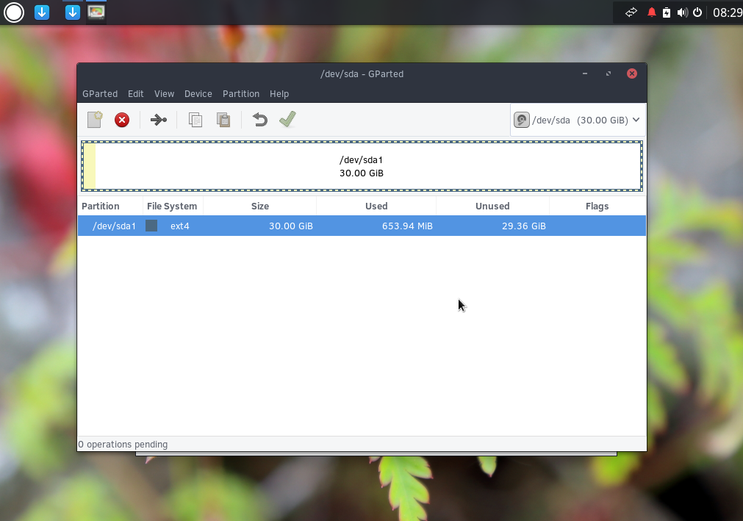Image resolution: width=743 pixels, height=521 pixels.
Task: Click the yellow used-space portion of bar
Action: coord(90,166)
